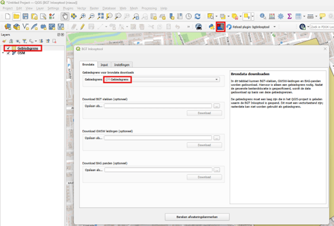Screen dimensions: 334x226
Task: Open the Python console icon
Action: [211, 27]
